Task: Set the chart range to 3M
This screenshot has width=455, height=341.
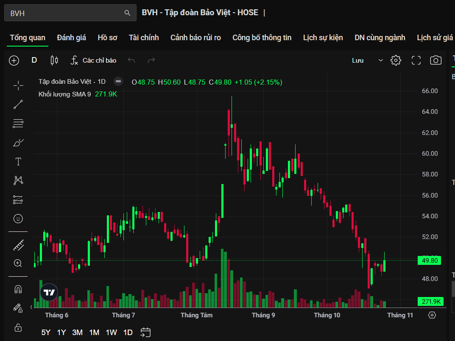Action: click(x=77, y=332)
